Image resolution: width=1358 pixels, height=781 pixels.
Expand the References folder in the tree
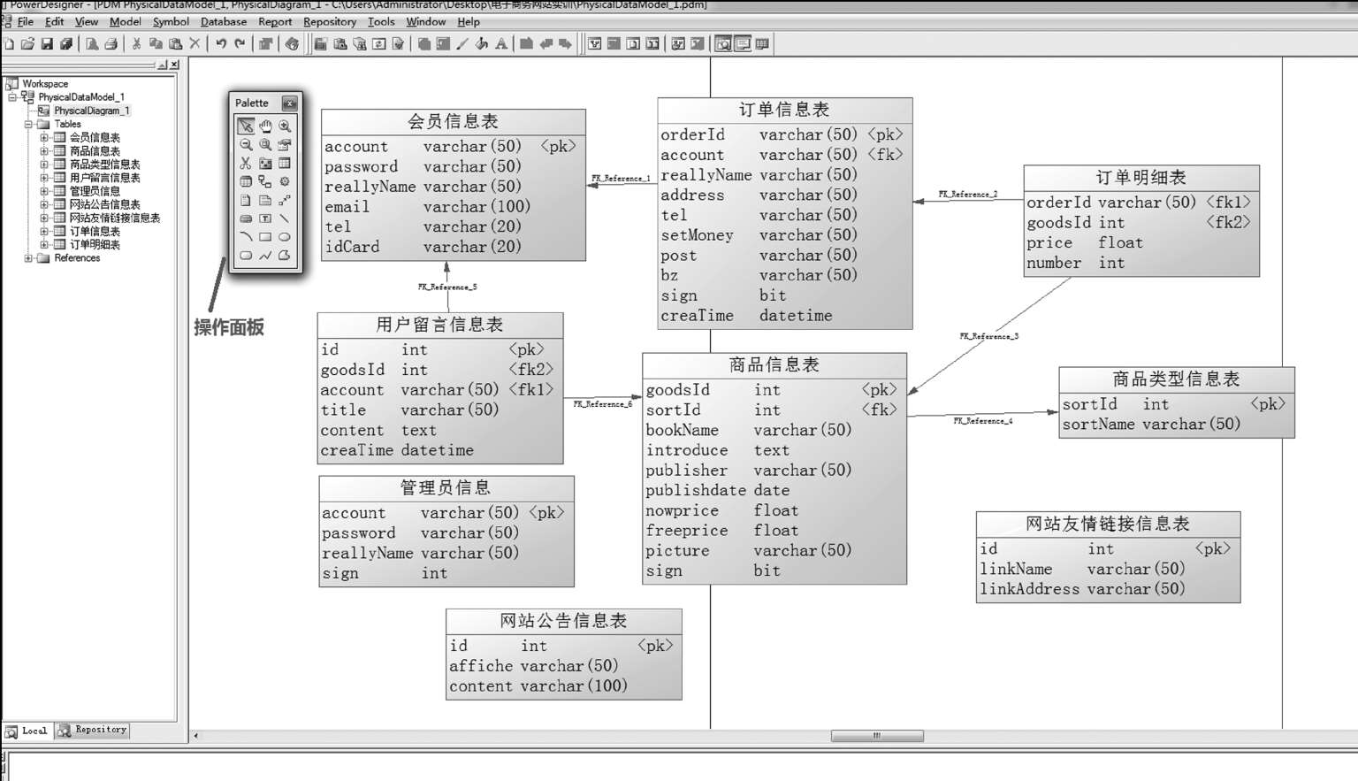pos(28,258)
